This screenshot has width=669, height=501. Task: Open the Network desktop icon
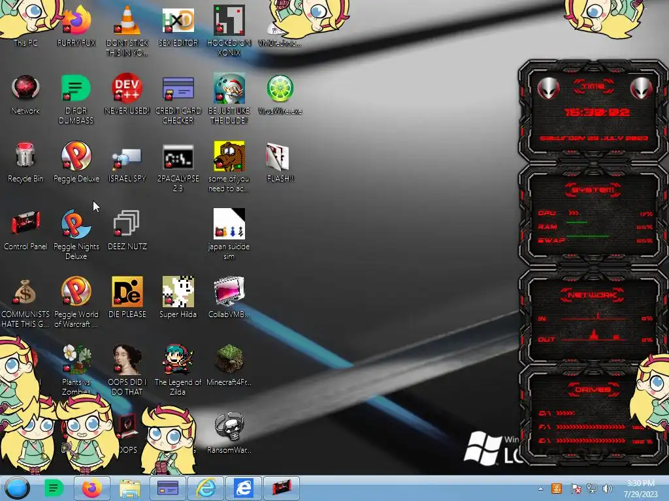25,95
